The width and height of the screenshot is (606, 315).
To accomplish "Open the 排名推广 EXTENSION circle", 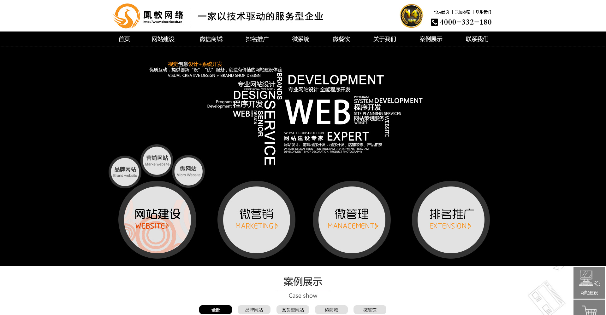I will click(x=451, y=220).
